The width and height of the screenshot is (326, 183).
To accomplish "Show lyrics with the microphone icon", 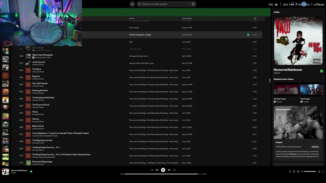I will coord(290,172).
